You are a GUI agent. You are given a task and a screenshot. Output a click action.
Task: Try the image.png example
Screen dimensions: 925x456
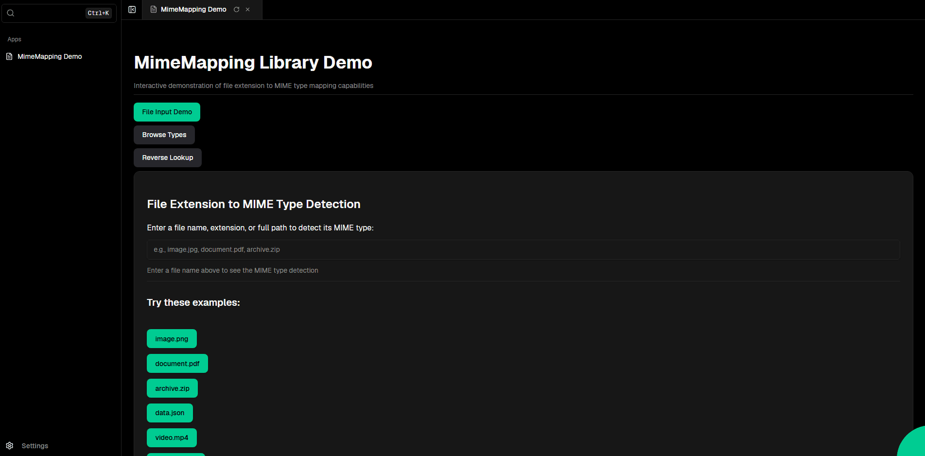tap(172, 339)
